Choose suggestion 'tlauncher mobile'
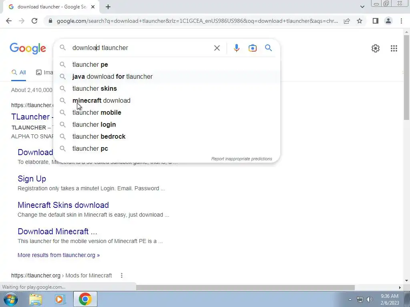The image size is (410, 307). pos(167,112)
